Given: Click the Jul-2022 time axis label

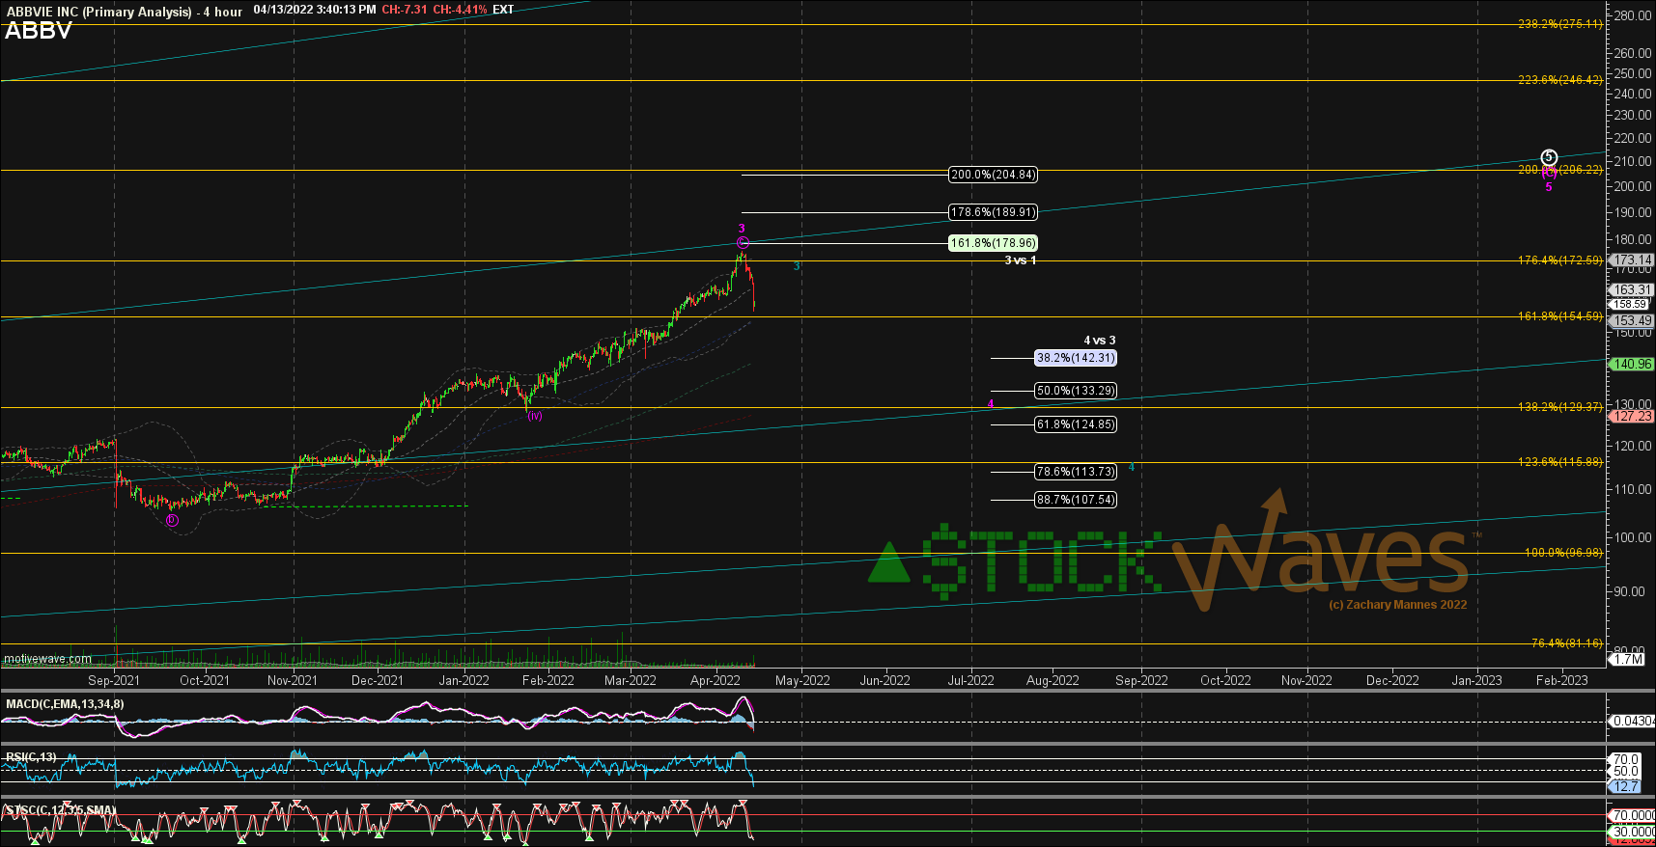Looking at the screenshot, I should click(970, 680).
